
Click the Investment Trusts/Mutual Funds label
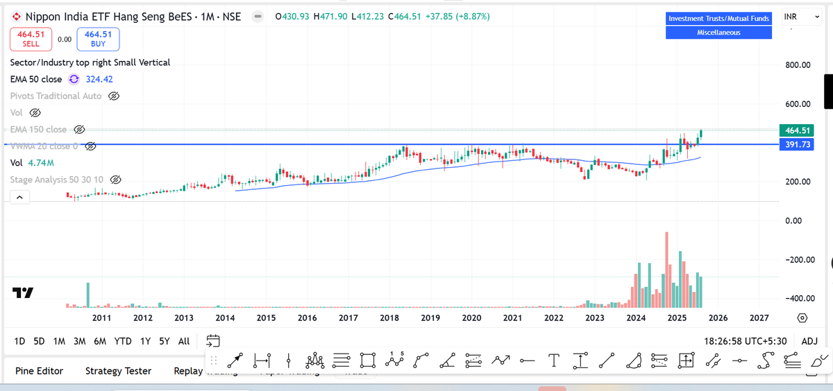(x=719, y=19)
